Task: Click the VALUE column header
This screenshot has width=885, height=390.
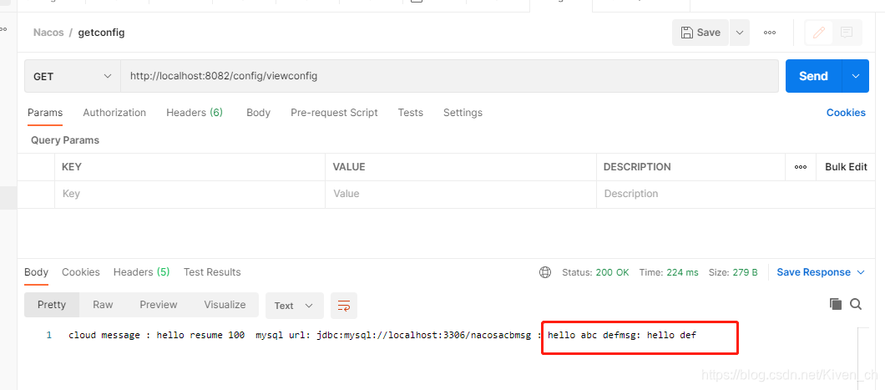Action: (x=349, y=167)
